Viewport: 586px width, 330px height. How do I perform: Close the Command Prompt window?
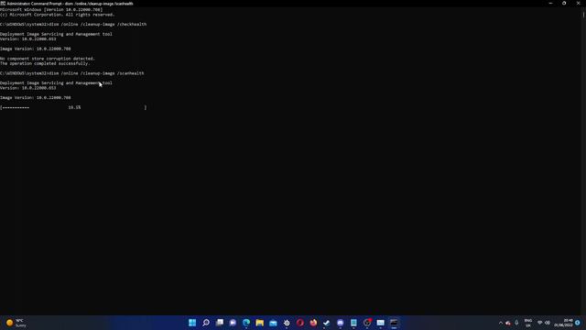tap(578, 4)
